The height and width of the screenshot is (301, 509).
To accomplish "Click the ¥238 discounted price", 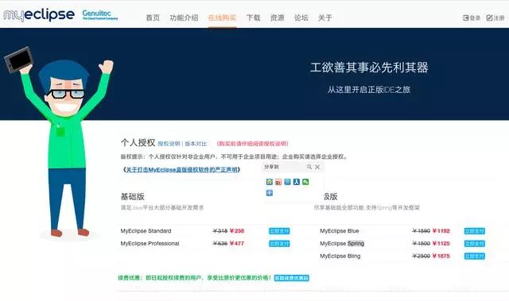I will coord(237,231).
